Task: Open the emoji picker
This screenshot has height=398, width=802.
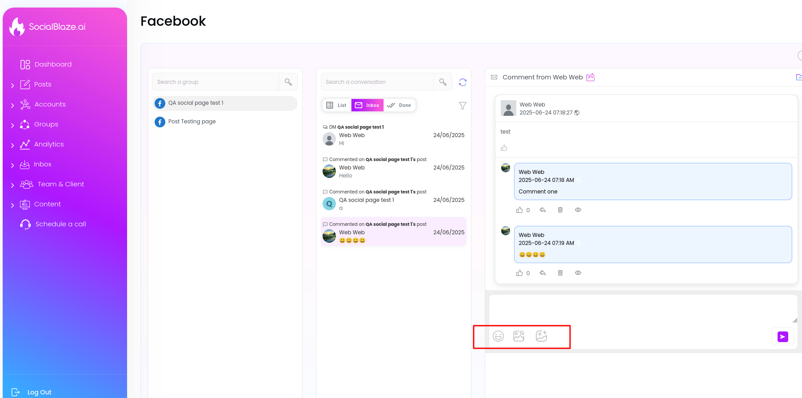Action: pyautogui.click(x=499, y=336)
